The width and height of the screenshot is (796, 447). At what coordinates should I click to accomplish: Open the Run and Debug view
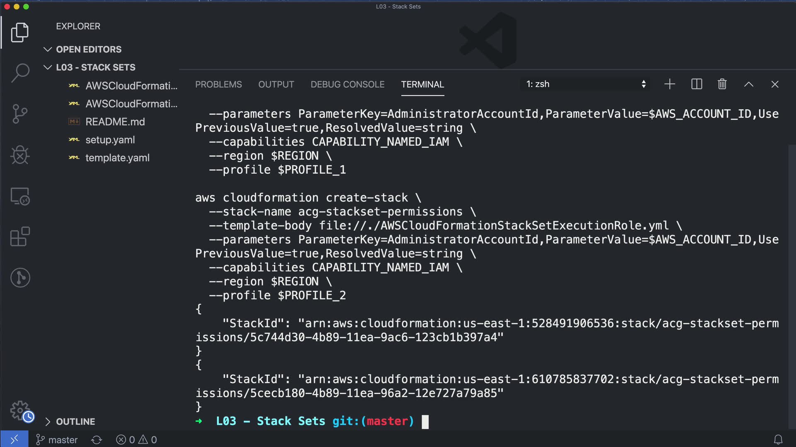20,155
